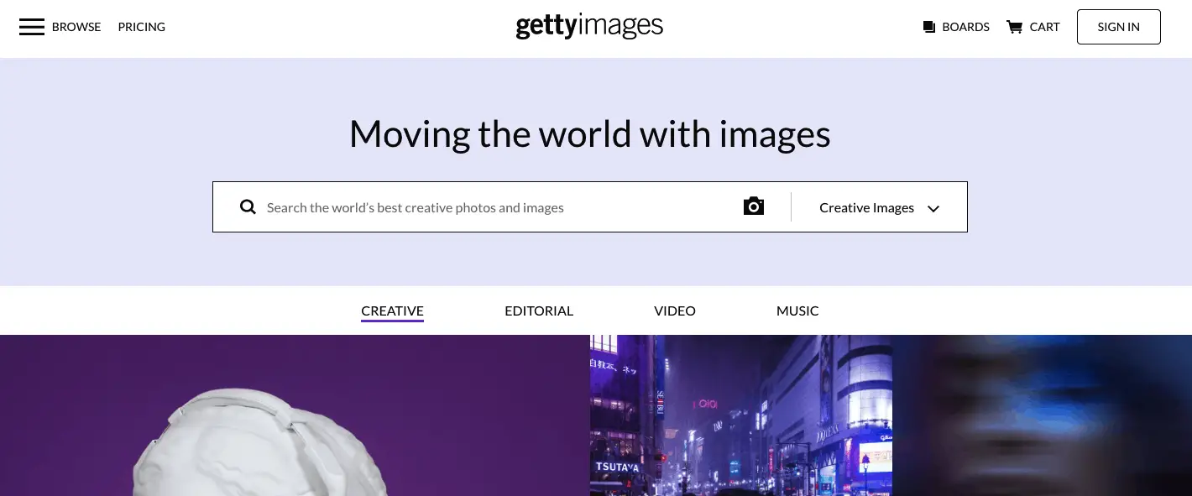Switch to the CREATIVE tab
The image size is (1192, 496).
392,311
